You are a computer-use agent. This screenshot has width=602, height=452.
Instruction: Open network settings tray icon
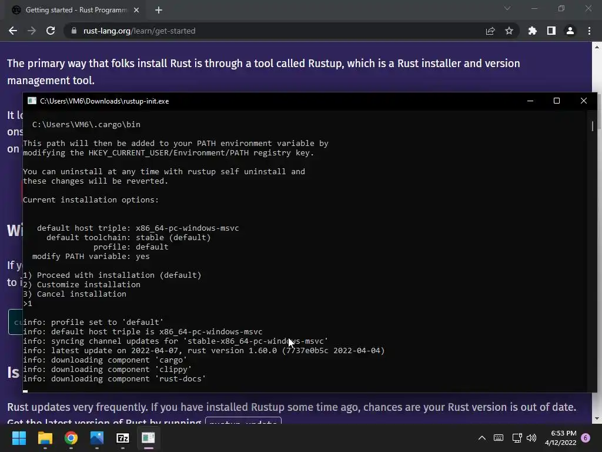[x=517, y=438]
